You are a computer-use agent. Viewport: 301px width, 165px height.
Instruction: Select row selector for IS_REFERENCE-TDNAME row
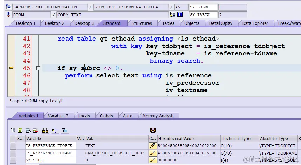click(13, 153)
